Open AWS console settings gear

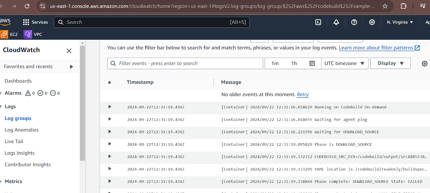pos(372,22)
